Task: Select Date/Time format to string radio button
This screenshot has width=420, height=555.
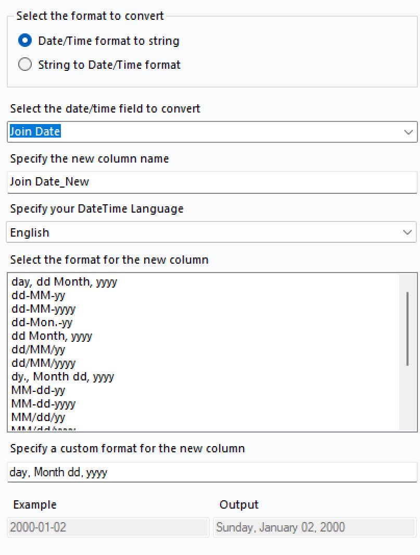Action: click(x=25, y=41)
